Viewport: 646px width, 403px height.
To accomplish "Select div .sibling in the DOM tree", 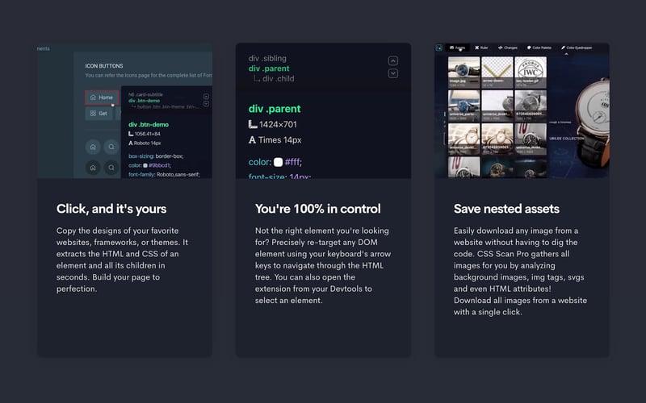I will click(267, 58).
